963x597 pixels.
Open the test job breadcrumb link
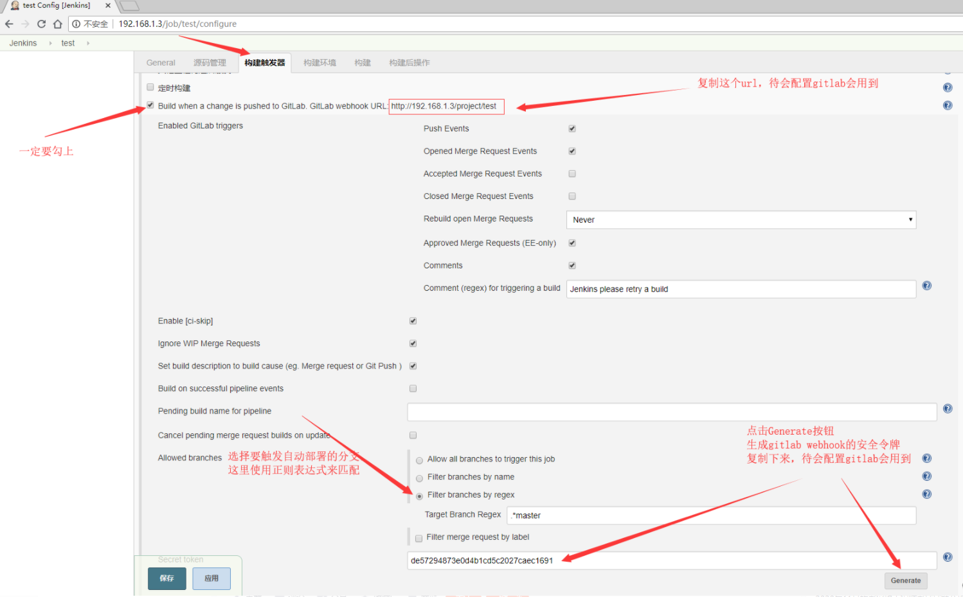click(68, 43)
